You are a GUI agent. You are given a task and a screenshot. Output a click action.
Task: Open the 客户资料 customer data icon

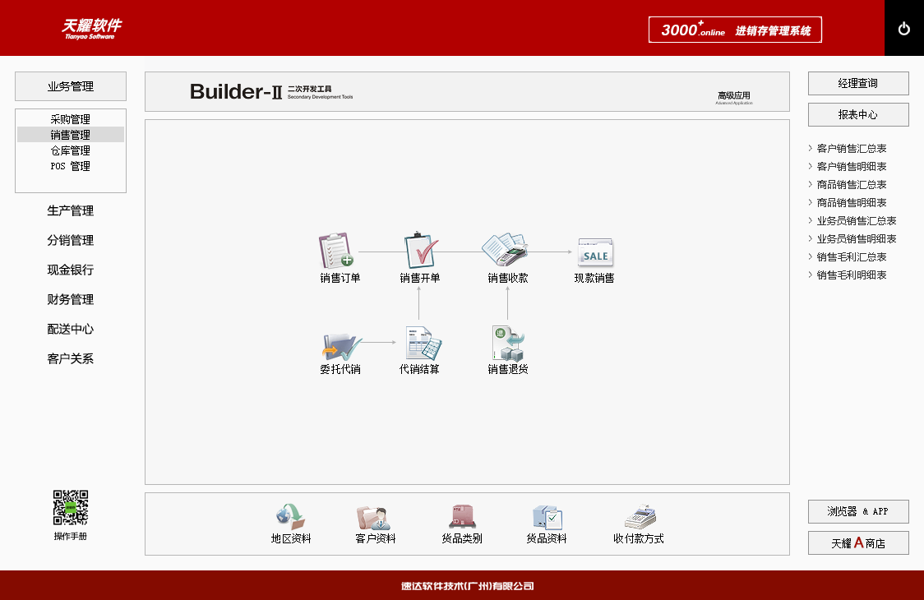point(374,517)
